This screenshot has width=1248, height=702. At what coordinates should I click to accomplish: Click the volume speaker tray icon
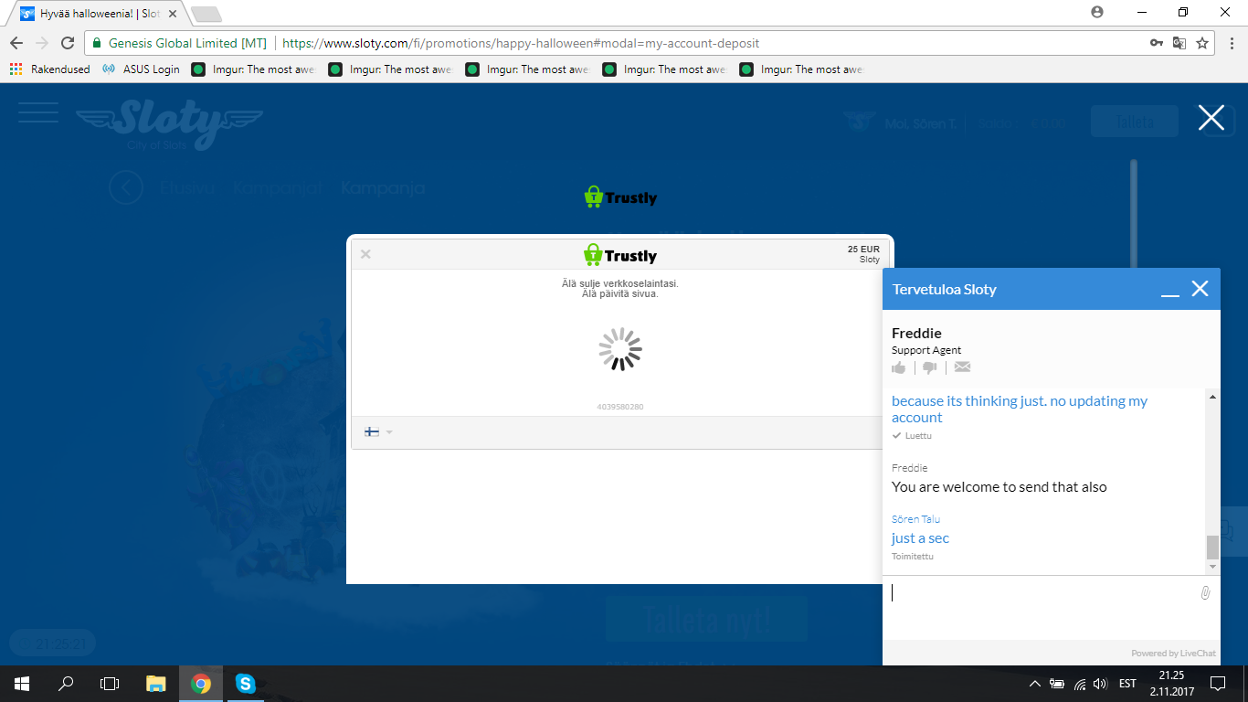(1099, 684)
